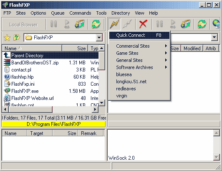Click the yellow D:\Program Files\FlashFXP path bar
Screen dimensions: 222x171
54,124
